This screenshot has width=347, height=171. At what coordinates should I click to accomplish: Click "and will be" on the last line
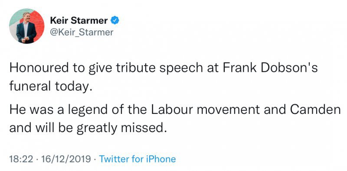(x=41, y=128)
